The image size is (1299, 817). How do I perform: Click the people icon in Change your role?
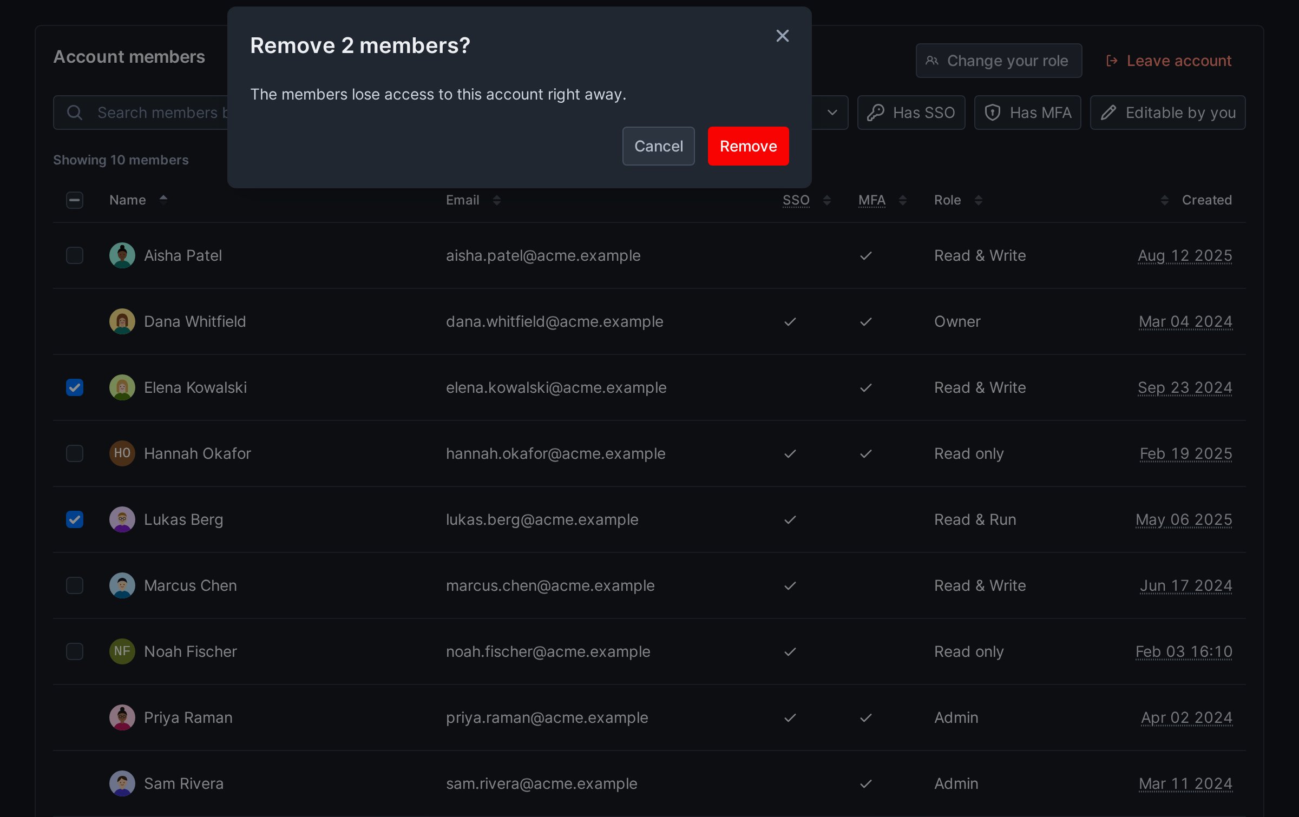(931, 61)
